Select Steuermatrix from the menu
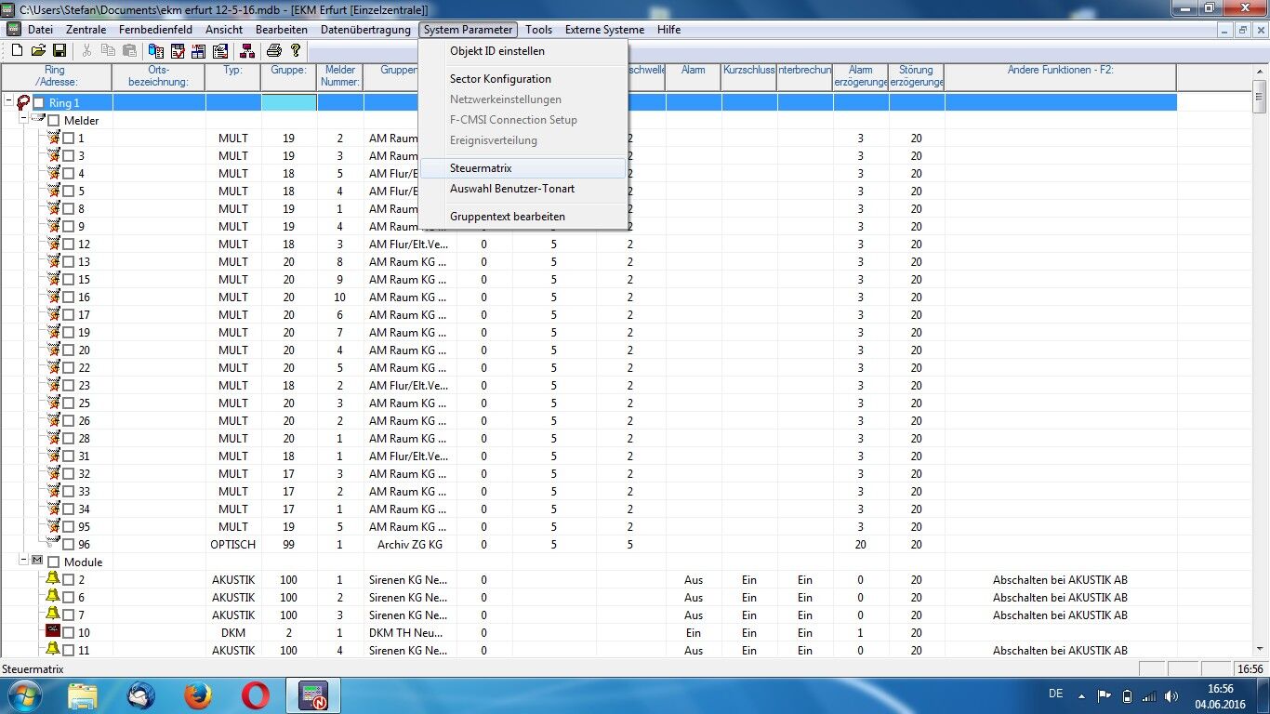The height and width of the screenshot is (714, 1270). point(523,168)
